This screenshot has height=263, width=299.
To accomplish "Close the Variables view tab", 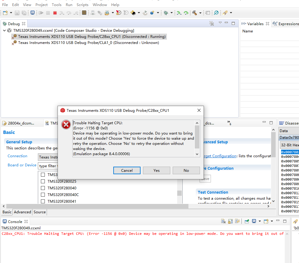I will tap(267, 24).
